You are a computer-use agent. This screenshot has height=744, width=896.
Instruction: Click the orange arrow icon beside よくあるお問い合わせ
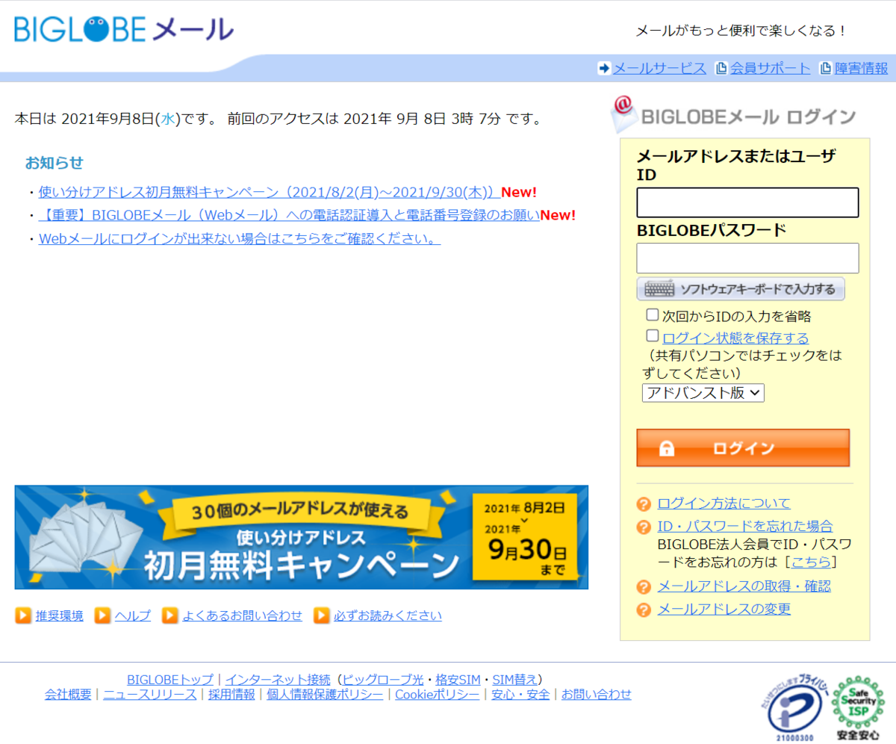click(x=170, y=616)
